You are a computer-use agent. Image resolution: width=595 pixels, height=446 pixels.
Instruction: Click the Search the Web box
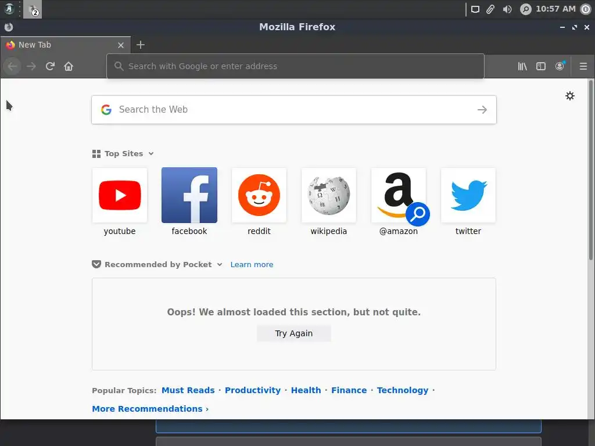pyautogui.click(x=293, y=110)
